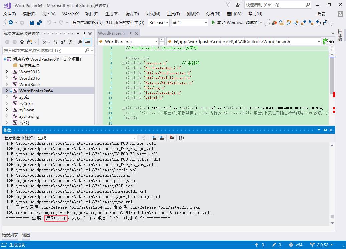346x249 pixels.
Task: Toggle word wrap in the output panel
Action: pyautogui.click(x=181, y=138)
